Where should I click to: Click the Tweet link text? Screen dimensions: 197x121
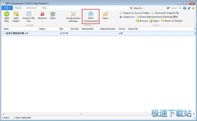pyautogui.click(x=173, y=8)
